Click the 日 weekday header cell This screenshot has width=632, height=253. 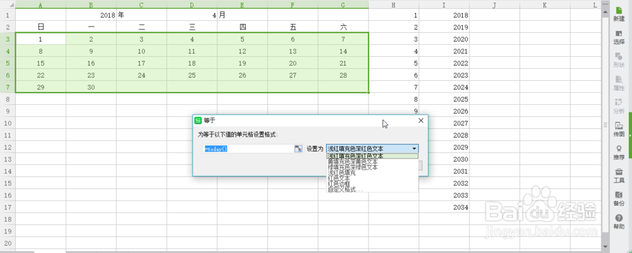click(40, 27)
